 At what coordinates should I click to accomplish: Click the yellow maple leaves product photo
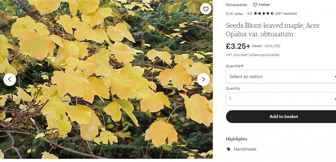pos(106,79)
